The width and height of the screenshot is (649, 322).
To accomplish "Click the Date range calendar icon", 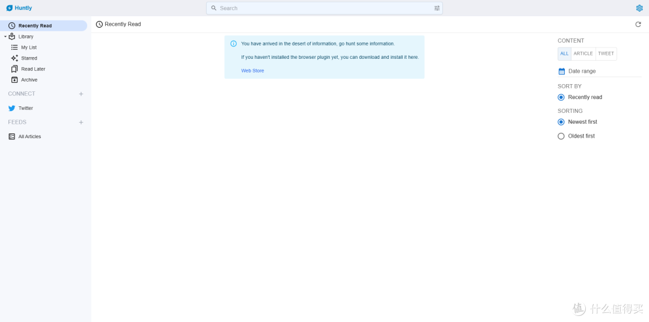I will [x=562, y=71].
